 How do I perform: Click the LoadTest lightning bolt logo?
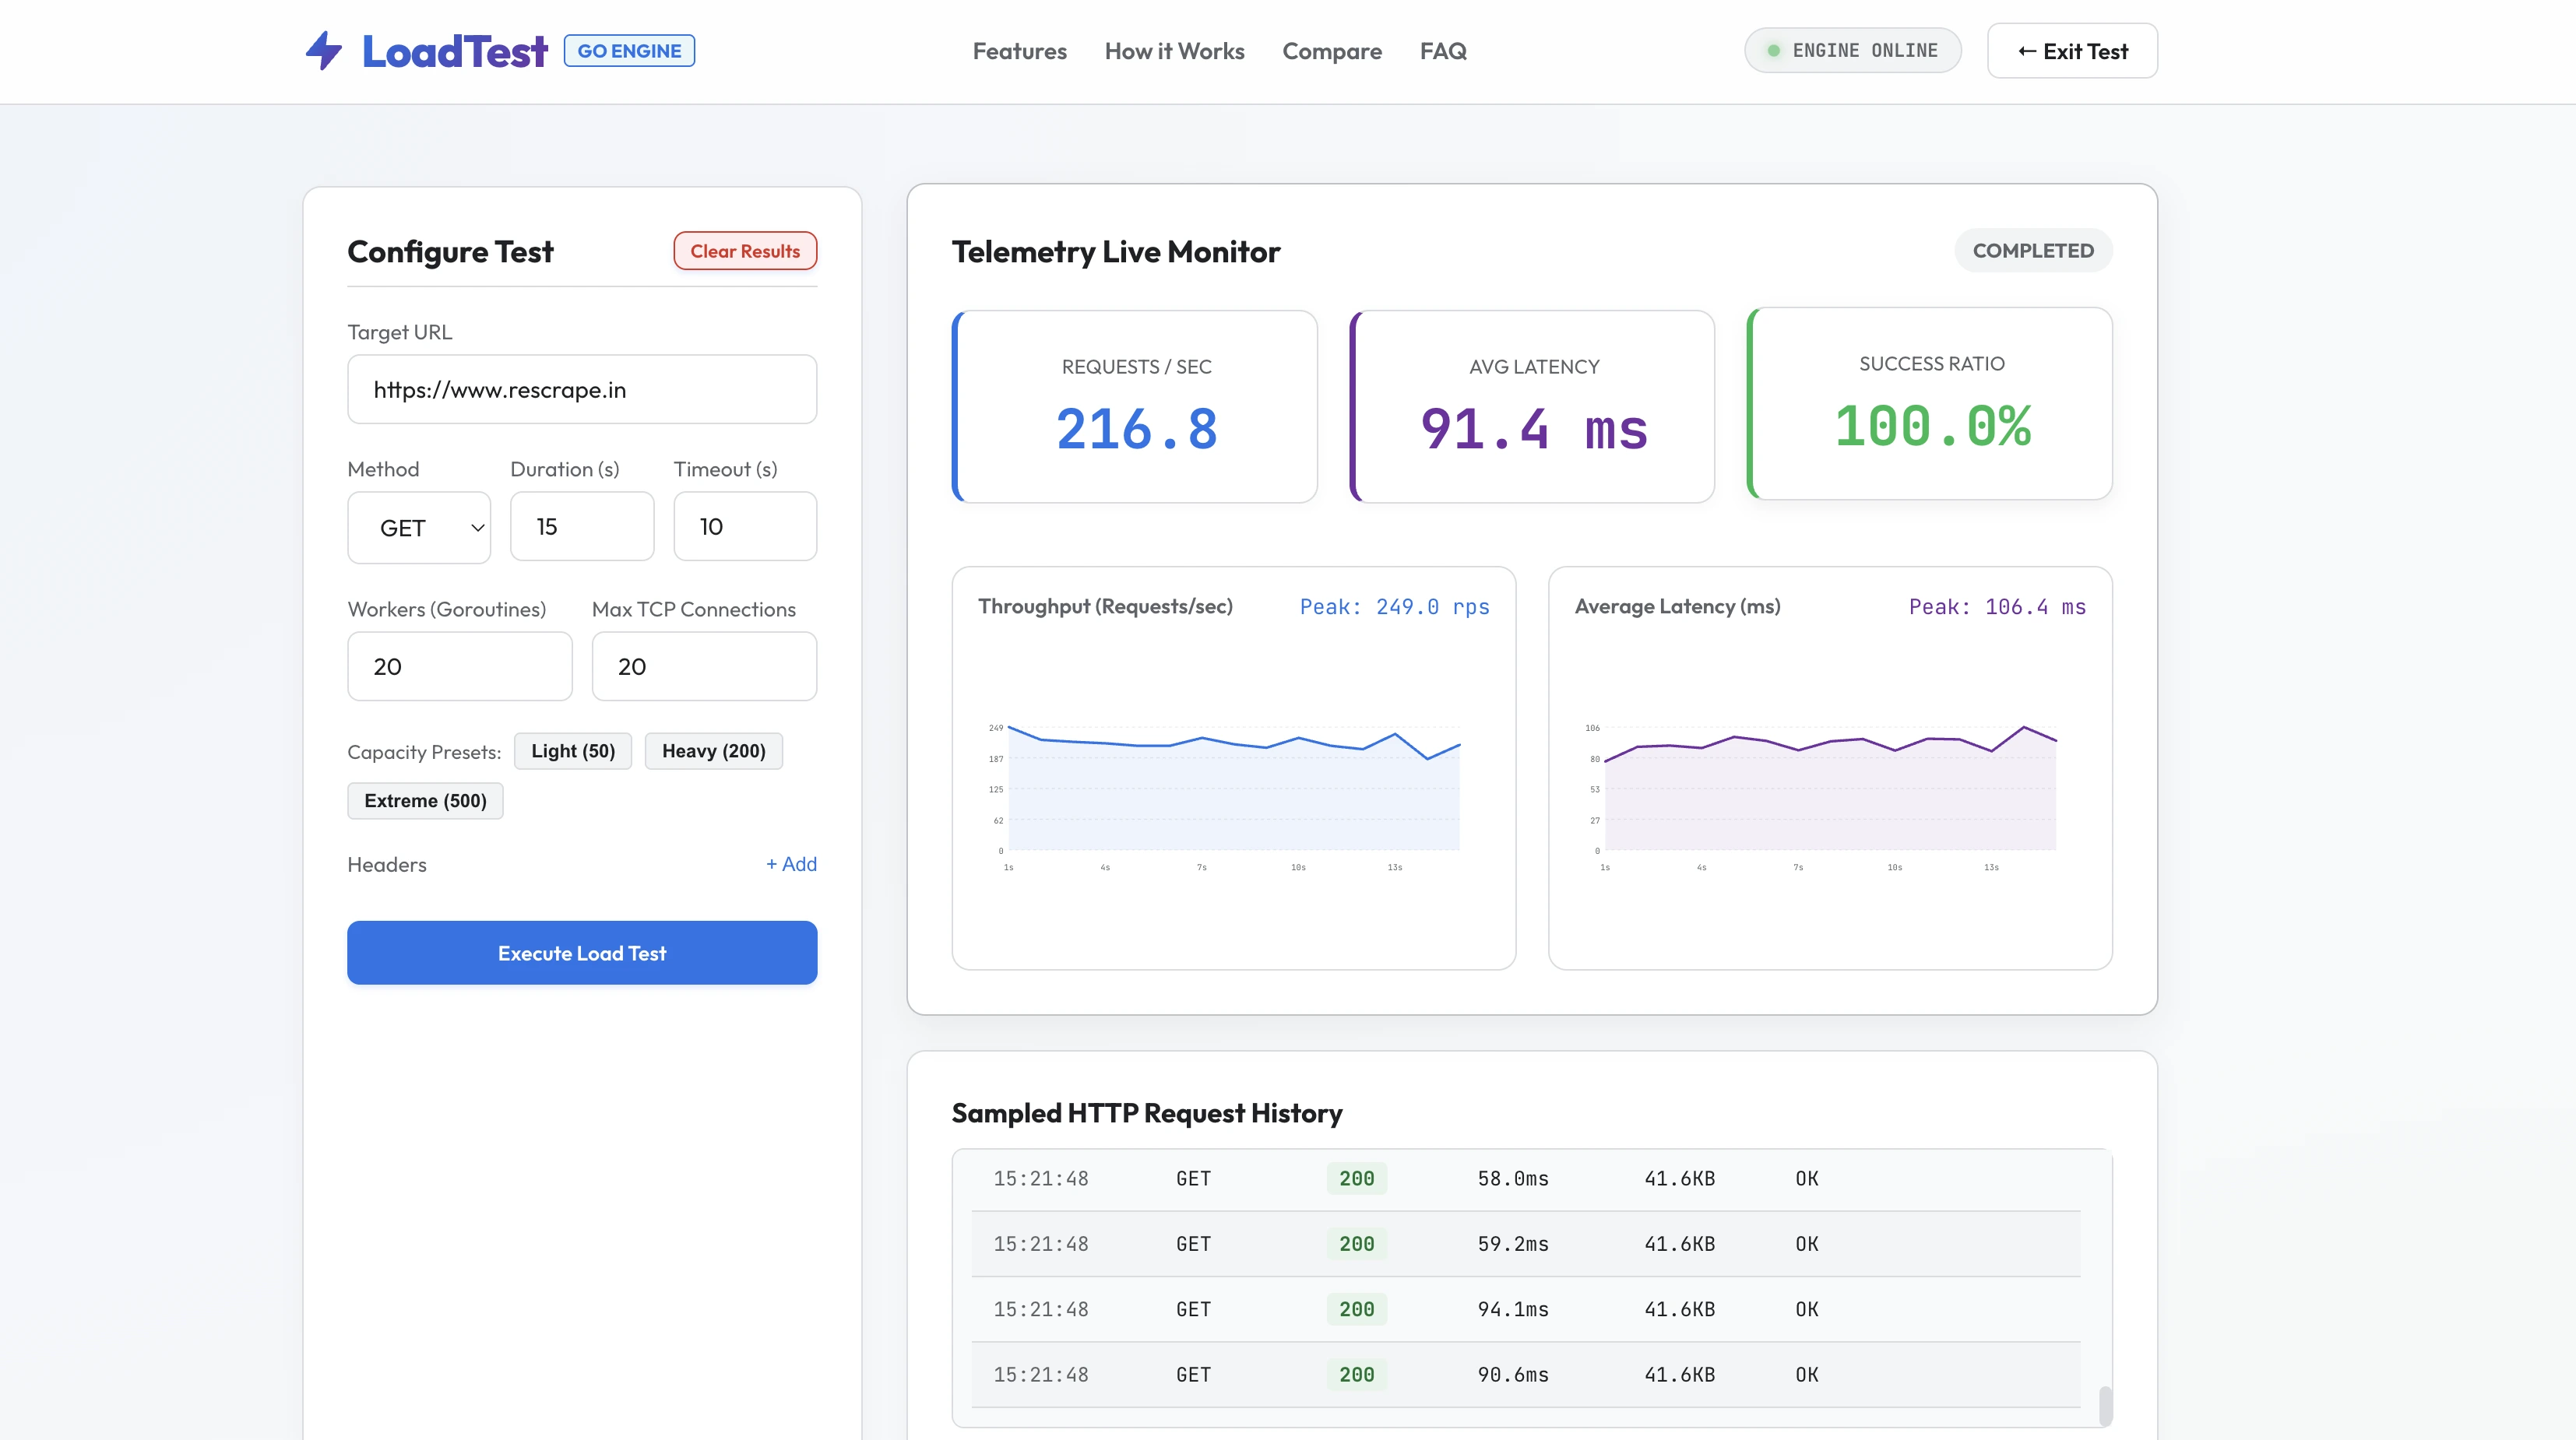[x=324, y=51]
